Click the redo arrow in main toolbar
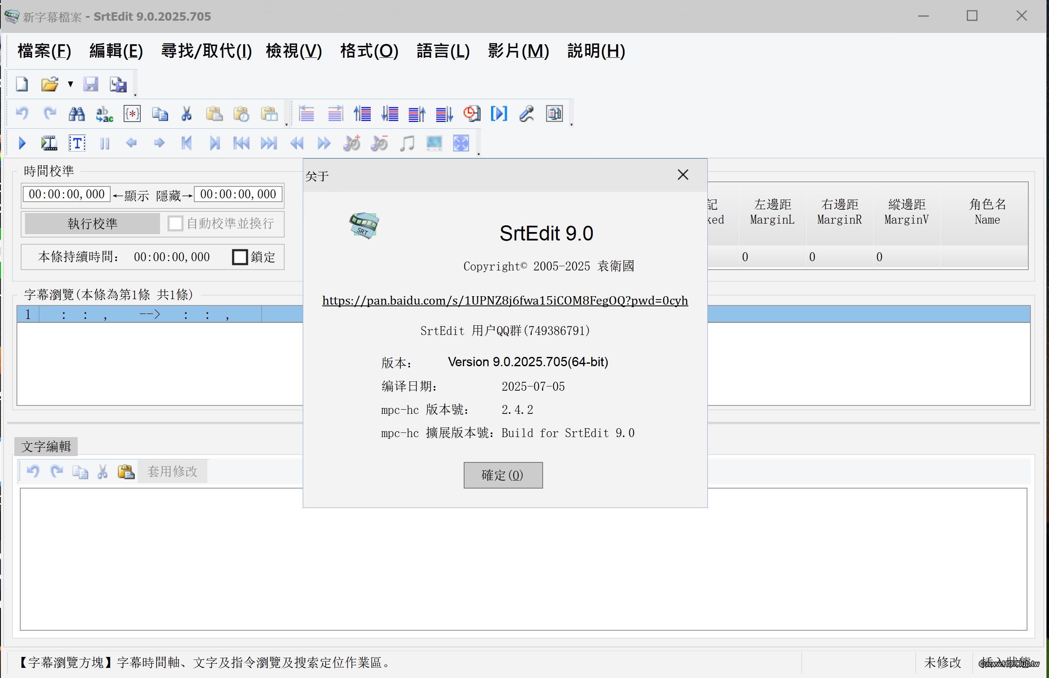Viewport: 1049px width, 678px height. click(x=49, y=113)
